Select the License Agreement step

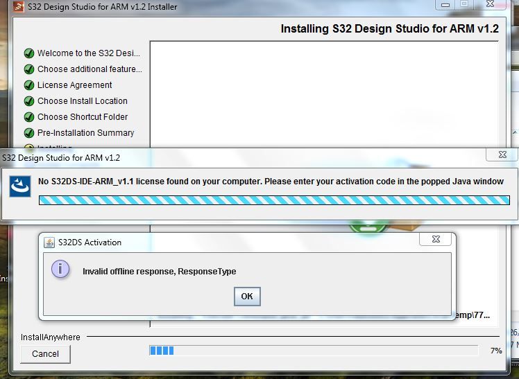point(74,85)
